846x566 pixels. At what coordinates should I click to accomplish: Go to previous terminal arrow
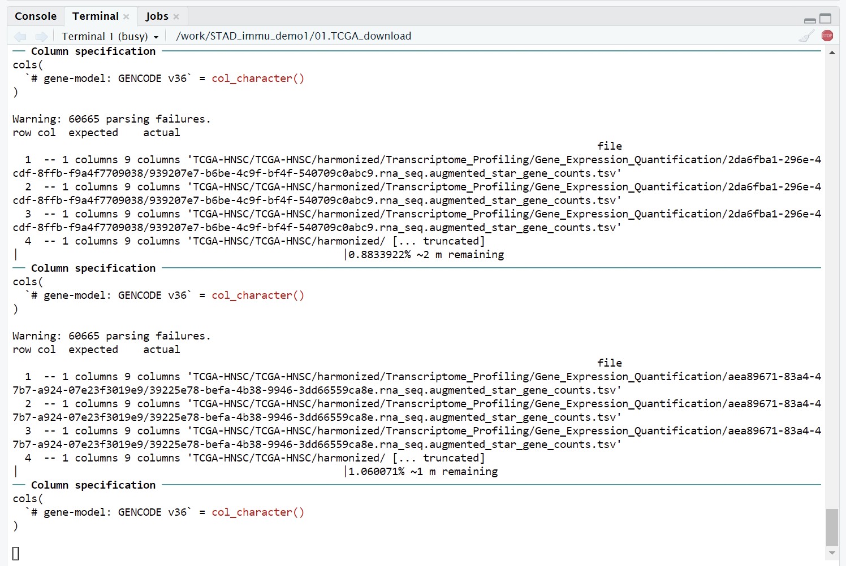[20, 37]
